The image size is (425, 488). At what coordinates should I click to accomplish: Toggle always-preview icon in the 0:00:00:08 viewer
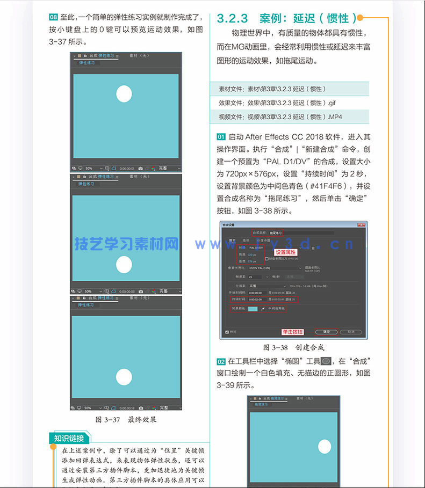point(73,292)
